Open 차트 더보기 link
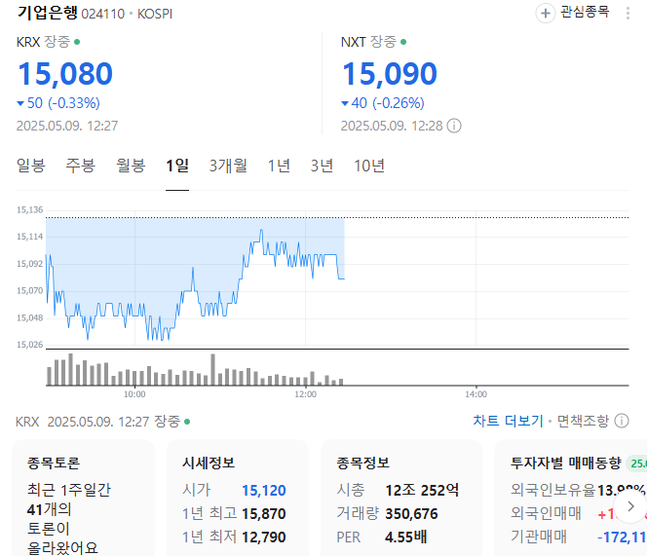647x556 pixels. click(508, 421)
